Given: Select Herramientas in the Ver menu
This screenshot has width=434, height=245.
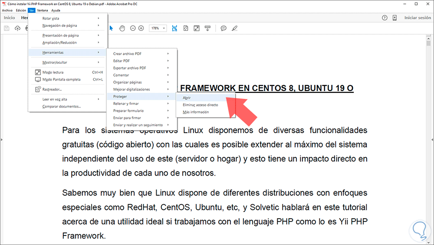Looking at the screenshot, I should coord(67,52).
